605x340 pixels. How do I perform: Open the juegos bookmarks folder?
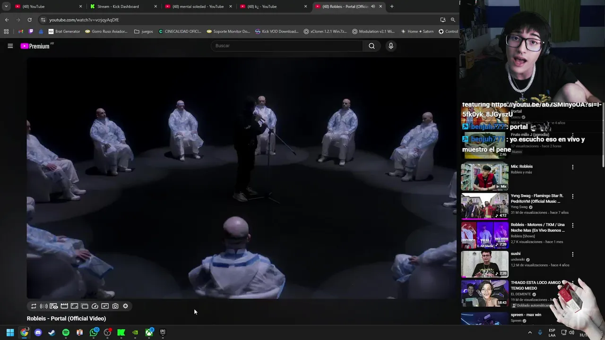[144, 32]
